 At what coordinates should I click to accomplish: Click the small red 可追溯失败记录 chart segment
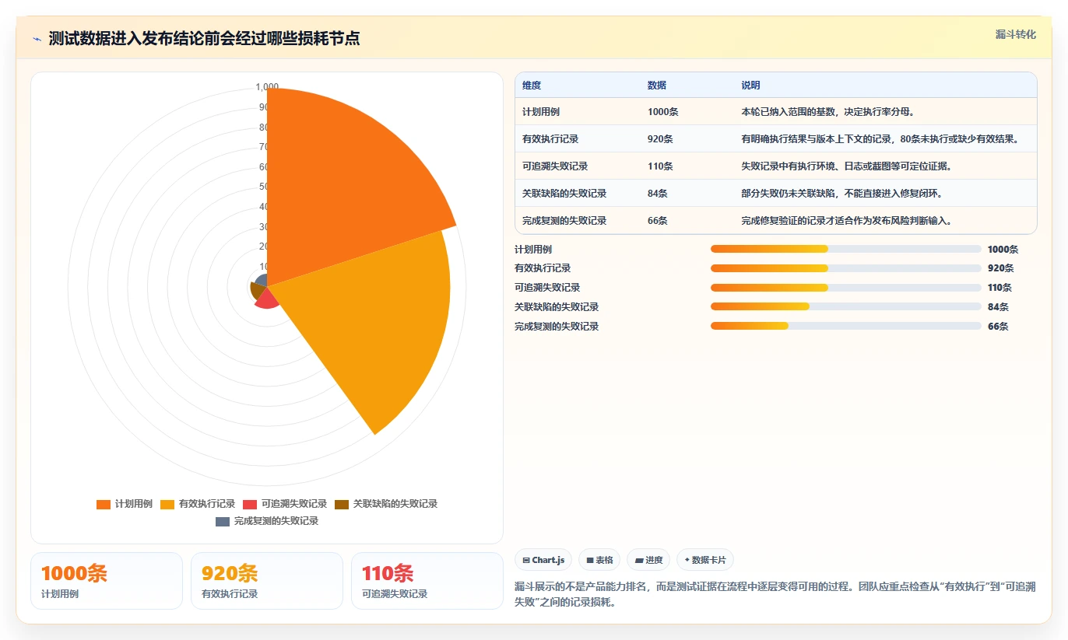point(267,300)
